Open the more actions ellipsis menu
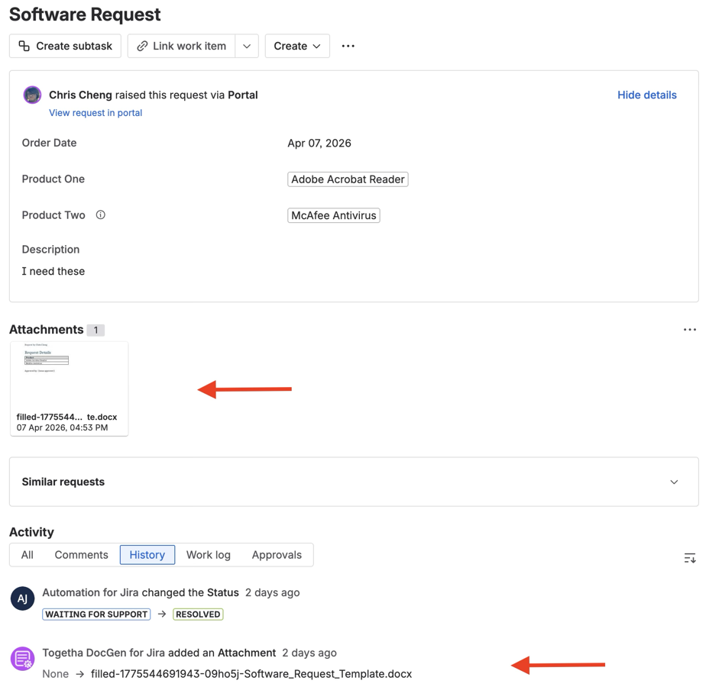The width and height of the screenshot is (722, 687). pos(348,46)
